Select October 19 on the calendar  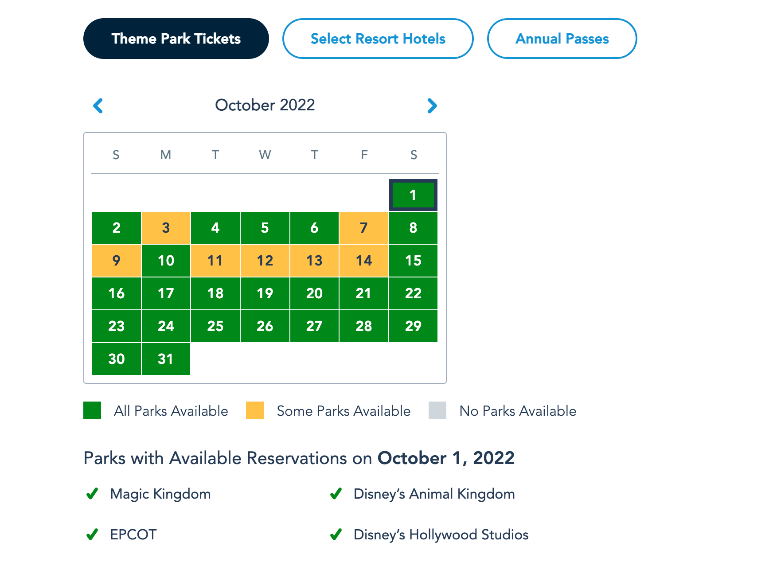(x=265, y=293)
